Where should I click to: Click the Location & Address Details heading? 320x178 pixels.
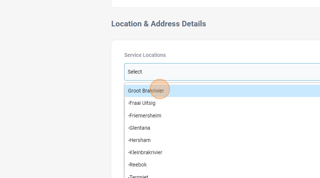(x=159, y=24)
